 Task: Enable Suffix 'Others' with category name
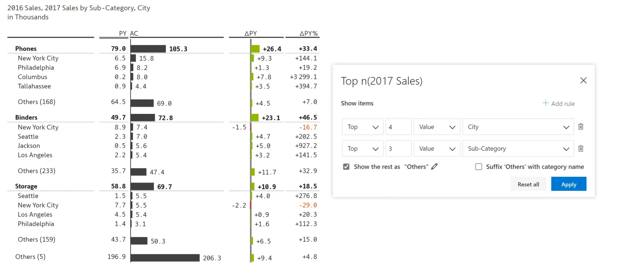pos(478,167)
